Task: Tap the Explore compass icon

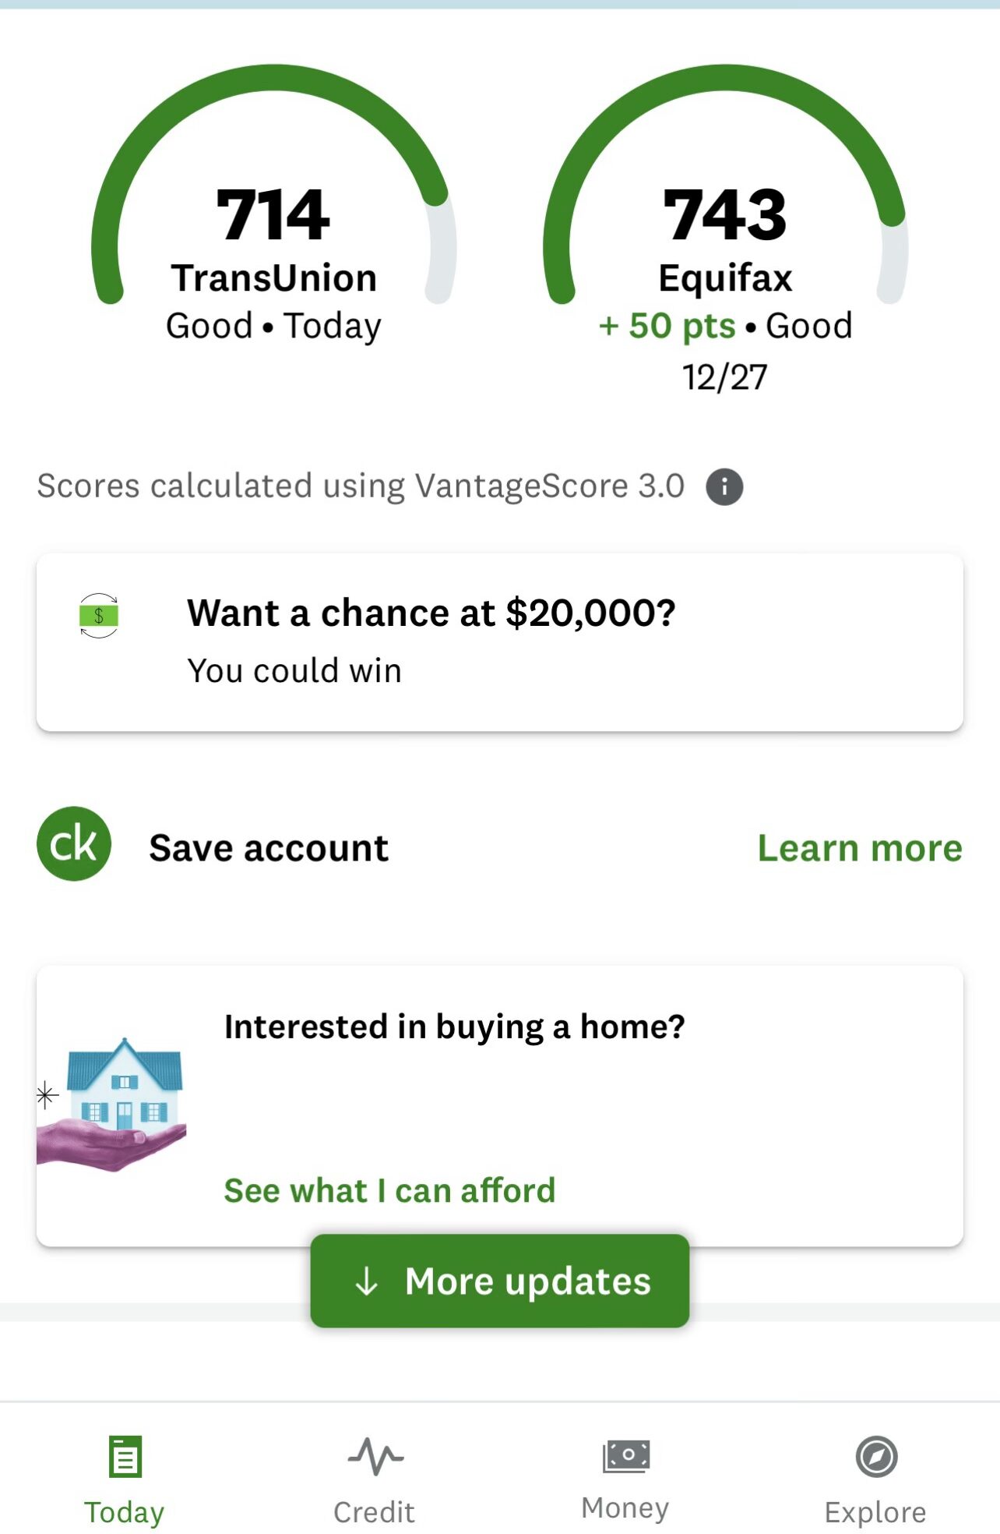Action: click(x=876, y=1456)
